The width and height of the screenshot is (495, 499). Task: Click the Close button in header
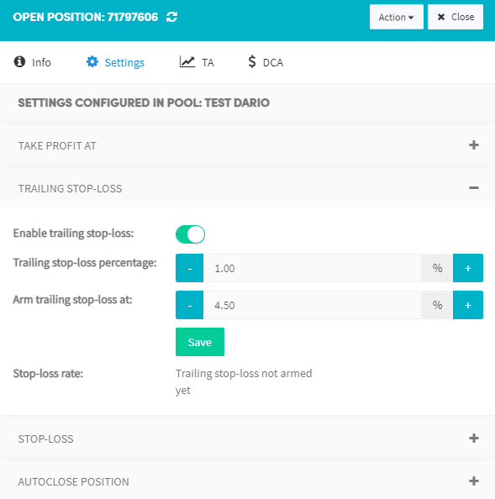pyautogui.click(x=456, y=17)
